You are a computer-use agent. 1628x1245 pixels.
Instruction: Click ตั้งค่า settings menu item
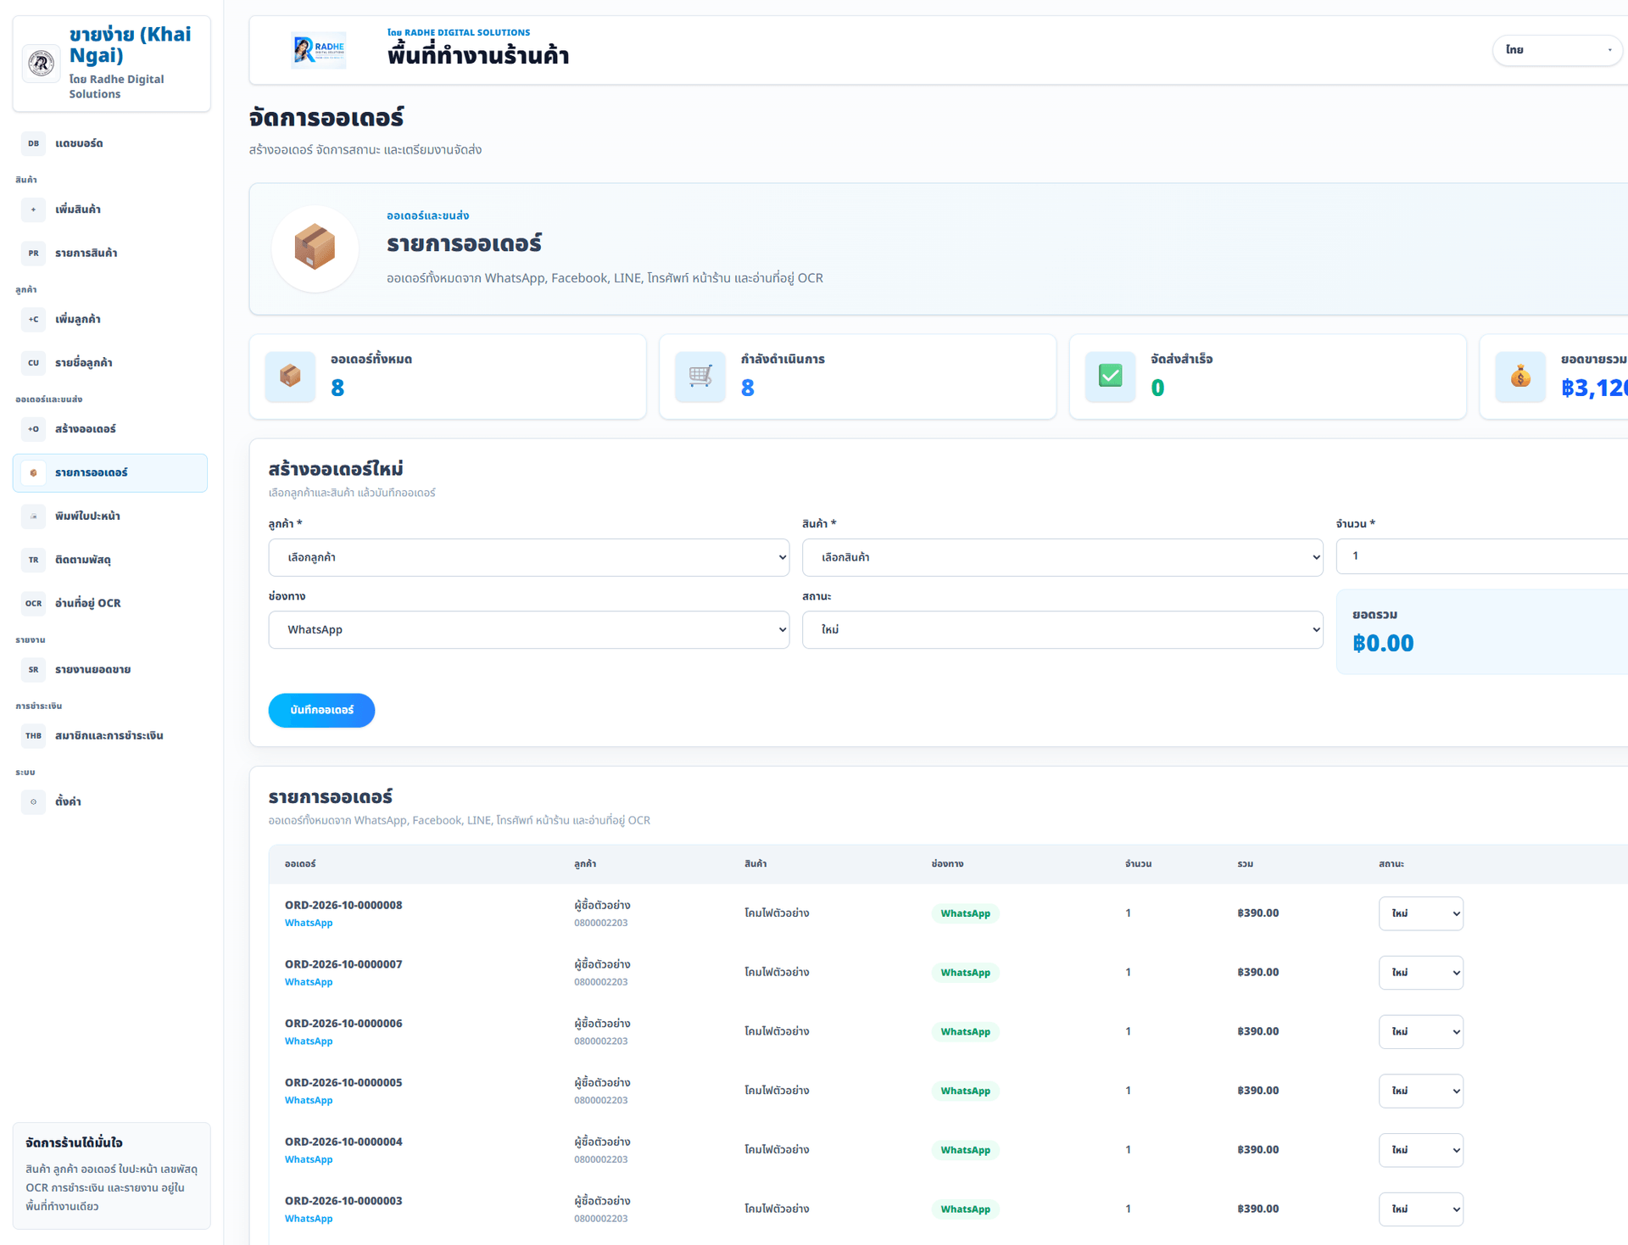[x=110, y=801]
